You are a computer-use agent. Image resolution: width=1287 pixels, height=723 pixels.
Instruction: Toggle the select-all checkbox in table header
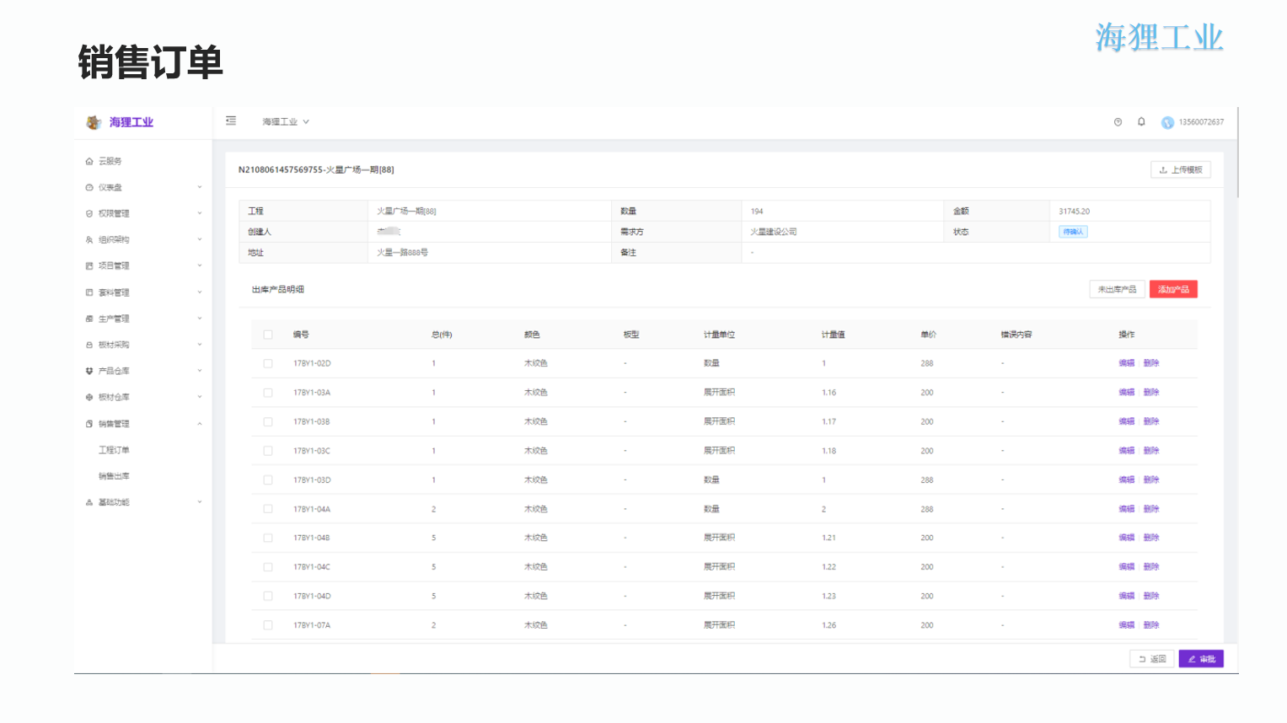coord(268,335)
